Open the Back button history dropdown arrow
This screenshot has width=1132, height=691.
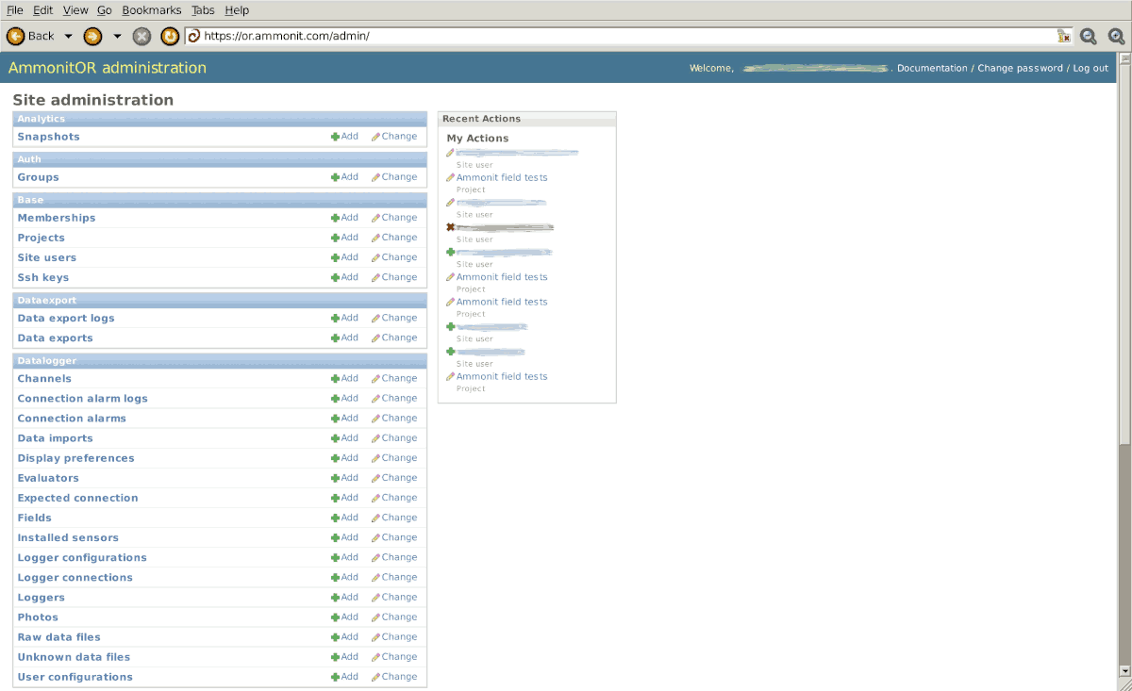click(x=68, y=36)
